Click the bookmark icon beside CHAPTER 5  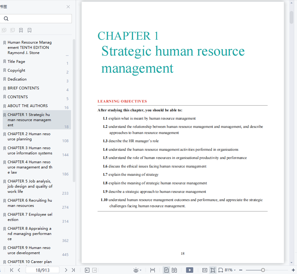click(5, 182)
